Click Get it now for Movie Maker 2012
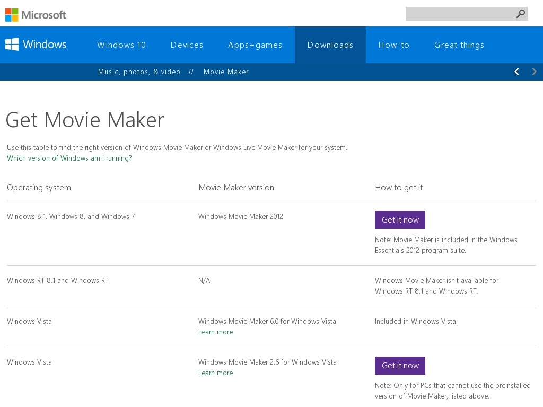Screen dimensions: 543x407 tap(400, 220)
